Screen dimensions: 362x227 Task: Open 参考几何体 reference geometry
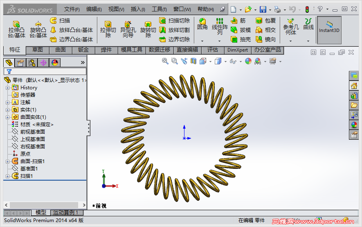[x=291, y=27]
